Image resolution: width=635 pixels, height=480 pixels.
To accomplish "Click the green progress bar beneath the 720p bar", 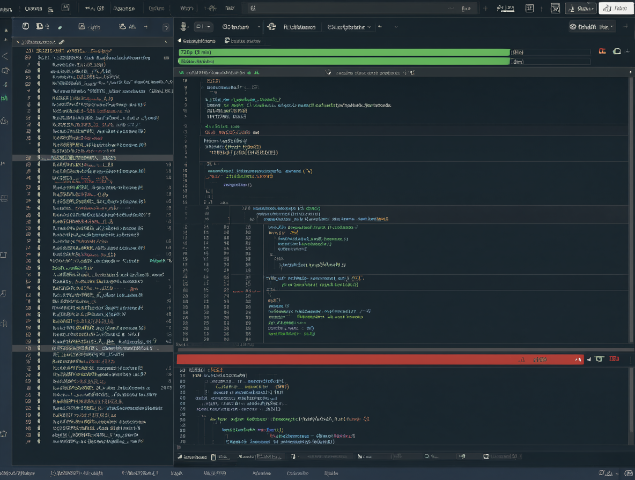I will pos(344,62).
